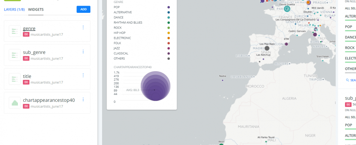Viewport: 356px width, 145px height.
Task: Click the B0 badge under title widget
Action: coord(26,82)
